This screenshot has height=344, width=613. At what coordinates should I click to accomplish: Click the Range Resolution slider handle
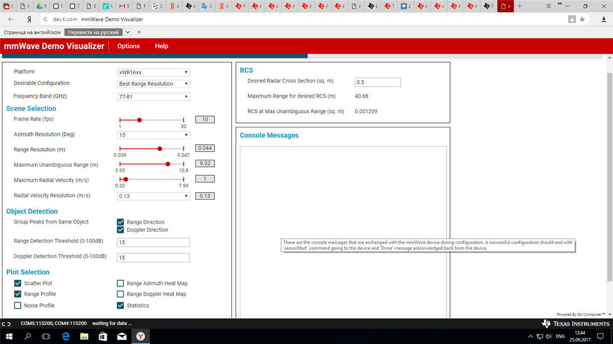click(159, 149)
